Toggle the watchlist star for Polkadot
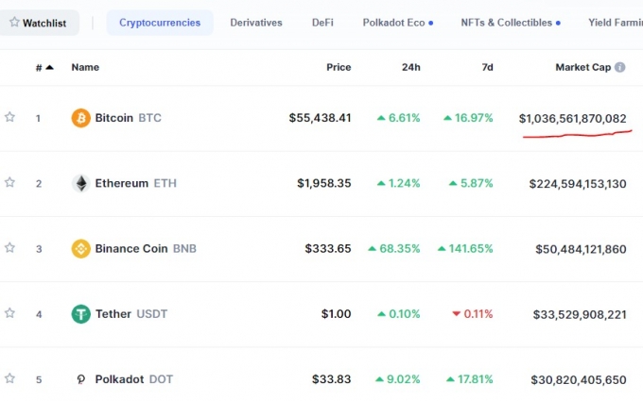The width and height of the screenshot is (643, 401). click(9, 378)
